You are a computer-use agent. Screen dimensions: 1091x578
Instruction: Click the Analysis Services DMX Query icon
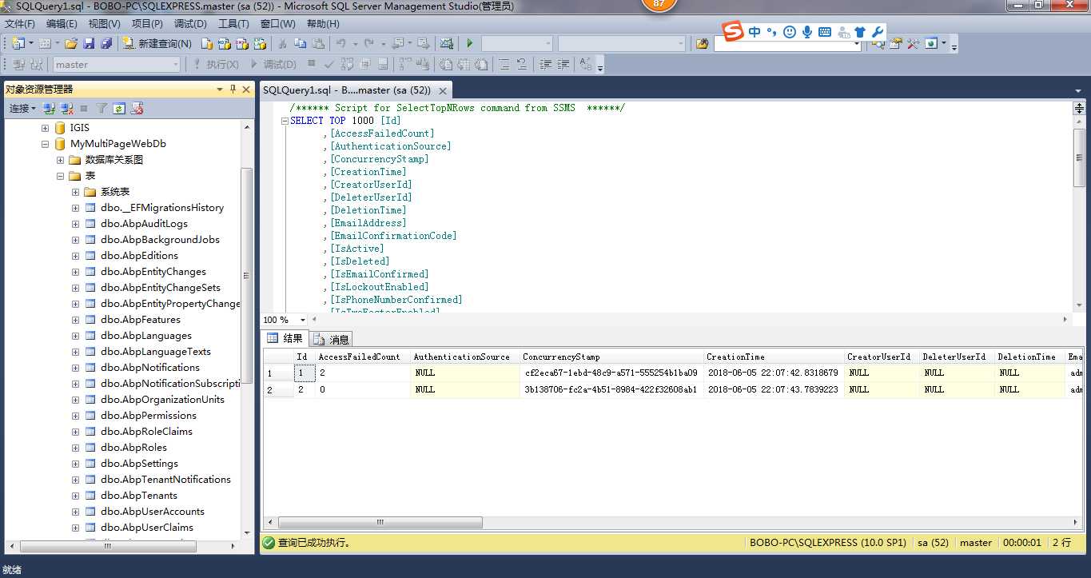tap(242, 43)
